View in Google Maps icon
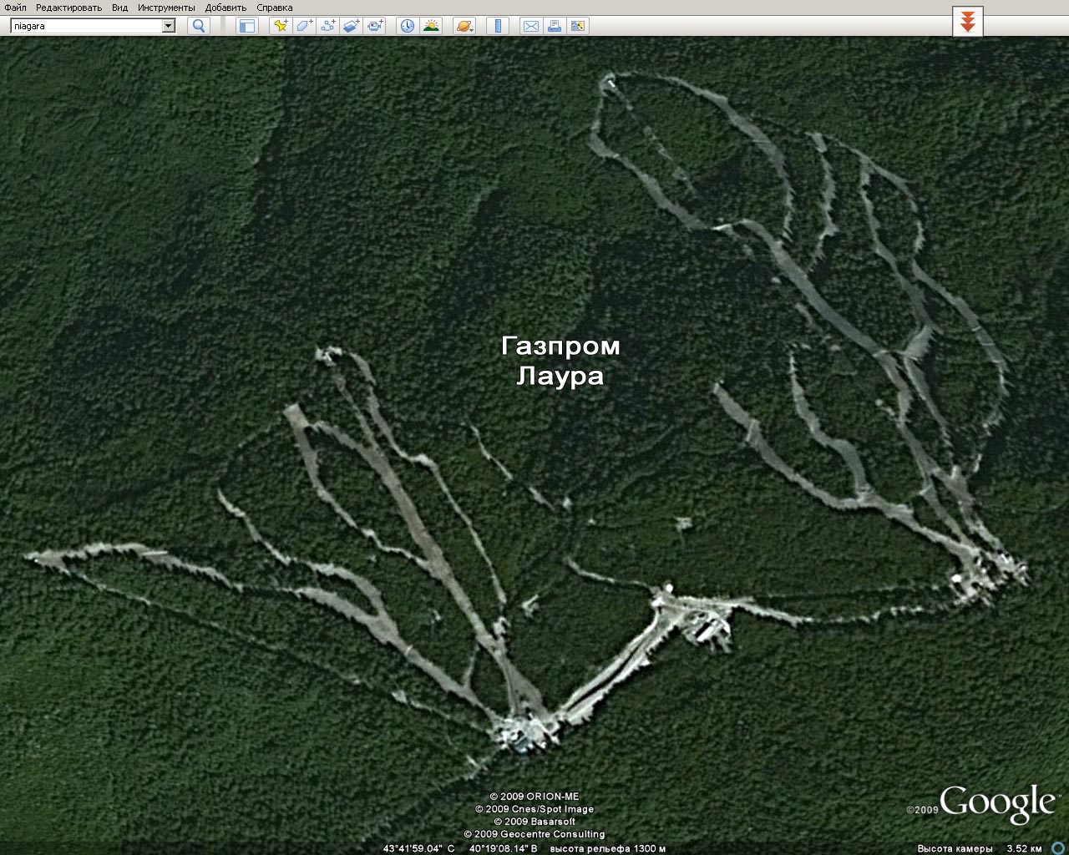The image size is (1069, 855). pyautogui.click(x=577, y=26)
